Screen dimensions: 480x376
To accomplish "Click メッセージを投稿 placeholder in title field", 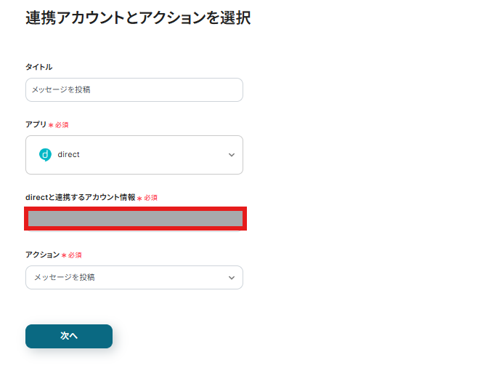I will (x=61, y=90).
